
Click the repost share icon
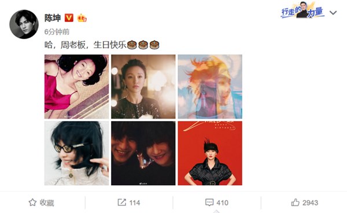[x=122, y=203]
